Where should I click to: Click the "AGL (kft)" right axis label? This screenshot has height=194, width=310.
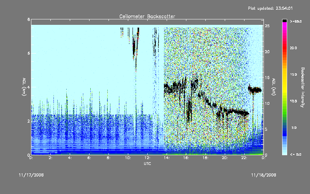tap(274, 87)
